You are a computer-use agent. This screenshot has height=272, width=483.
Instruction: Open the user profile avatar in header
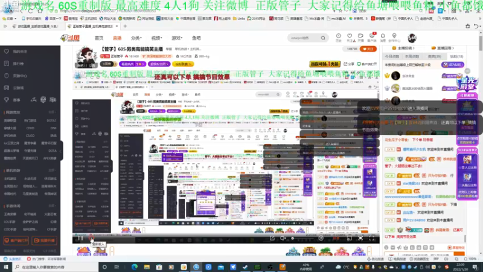point(412,38)
